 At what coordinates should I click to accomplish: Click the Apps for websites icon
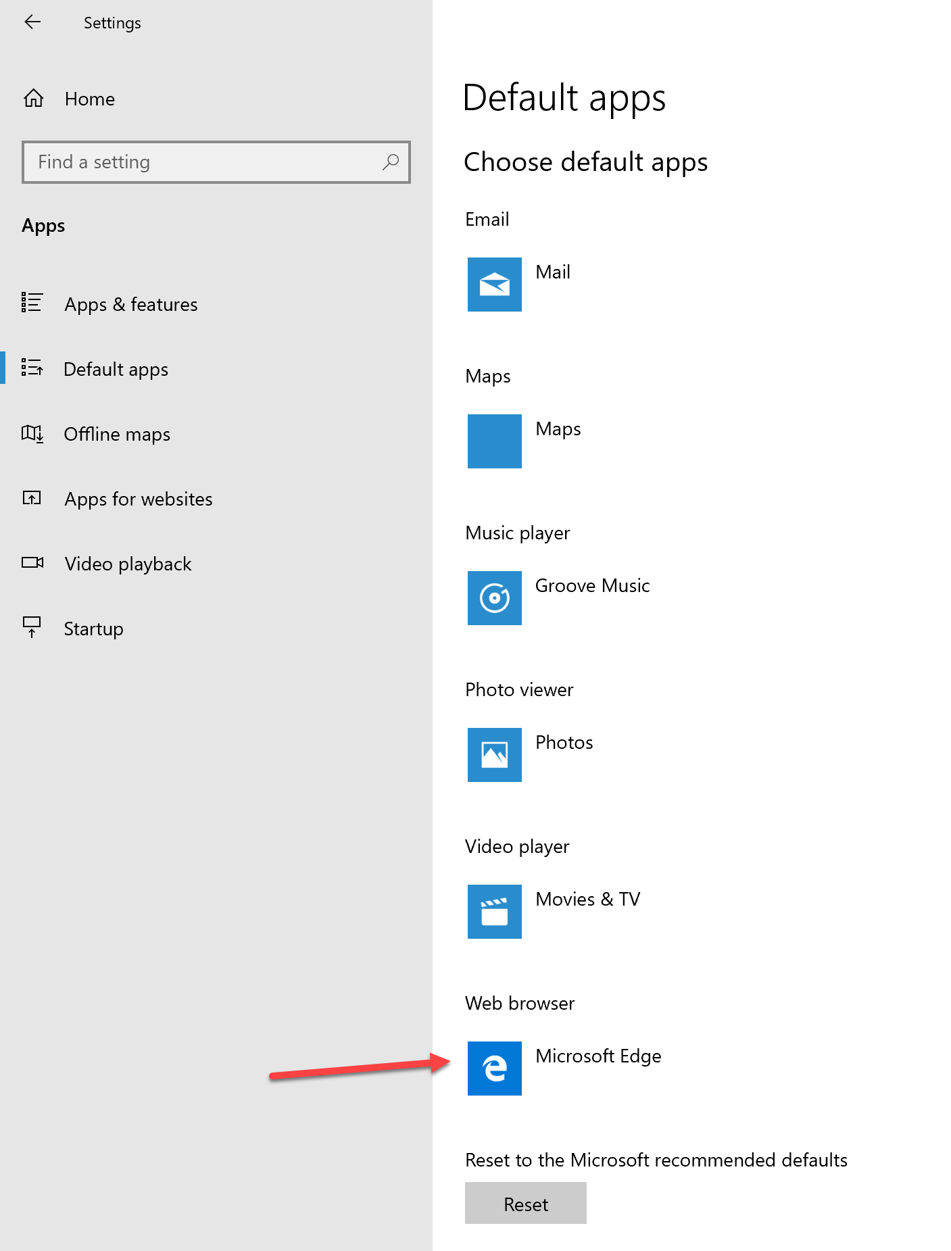[32, 498]
